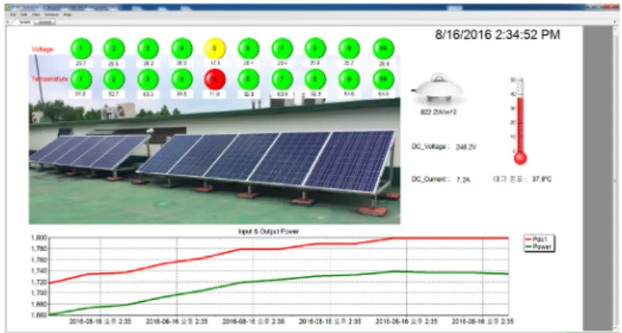Image resolution: width=622 pixels, height=333 pixels.
Task: Open the Edit menu
Action: [25, 15]
